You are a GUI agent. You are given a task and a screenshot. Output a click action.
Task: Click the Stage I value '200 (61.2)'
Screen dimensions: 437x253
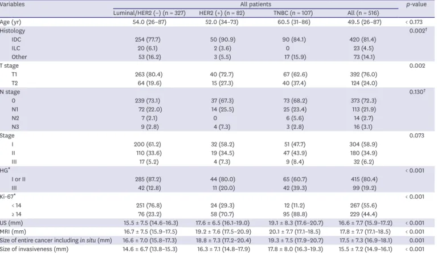click(148, 144)
